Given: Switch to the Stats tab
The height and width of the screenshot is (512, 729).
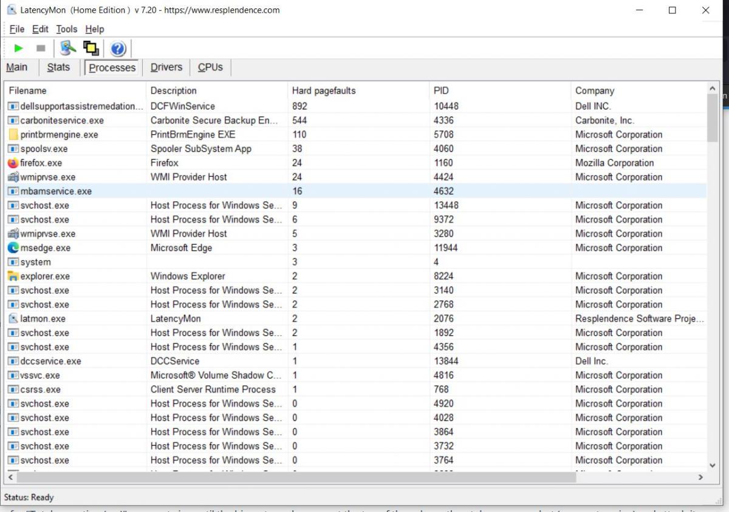Looking at the screenshot, I should pyautogui.click(x=58, y=67).
